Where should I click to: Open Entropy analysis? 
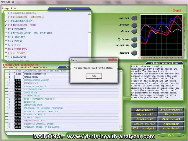[144, 124]
